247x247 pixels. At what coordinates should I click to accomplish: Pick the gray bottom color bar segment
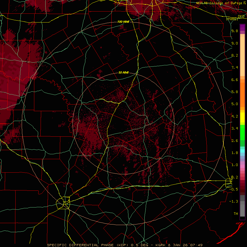click(242, 210)
